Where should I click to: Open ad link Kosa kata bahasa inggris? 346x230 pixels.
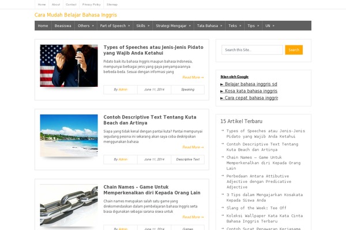pos(249,91)
